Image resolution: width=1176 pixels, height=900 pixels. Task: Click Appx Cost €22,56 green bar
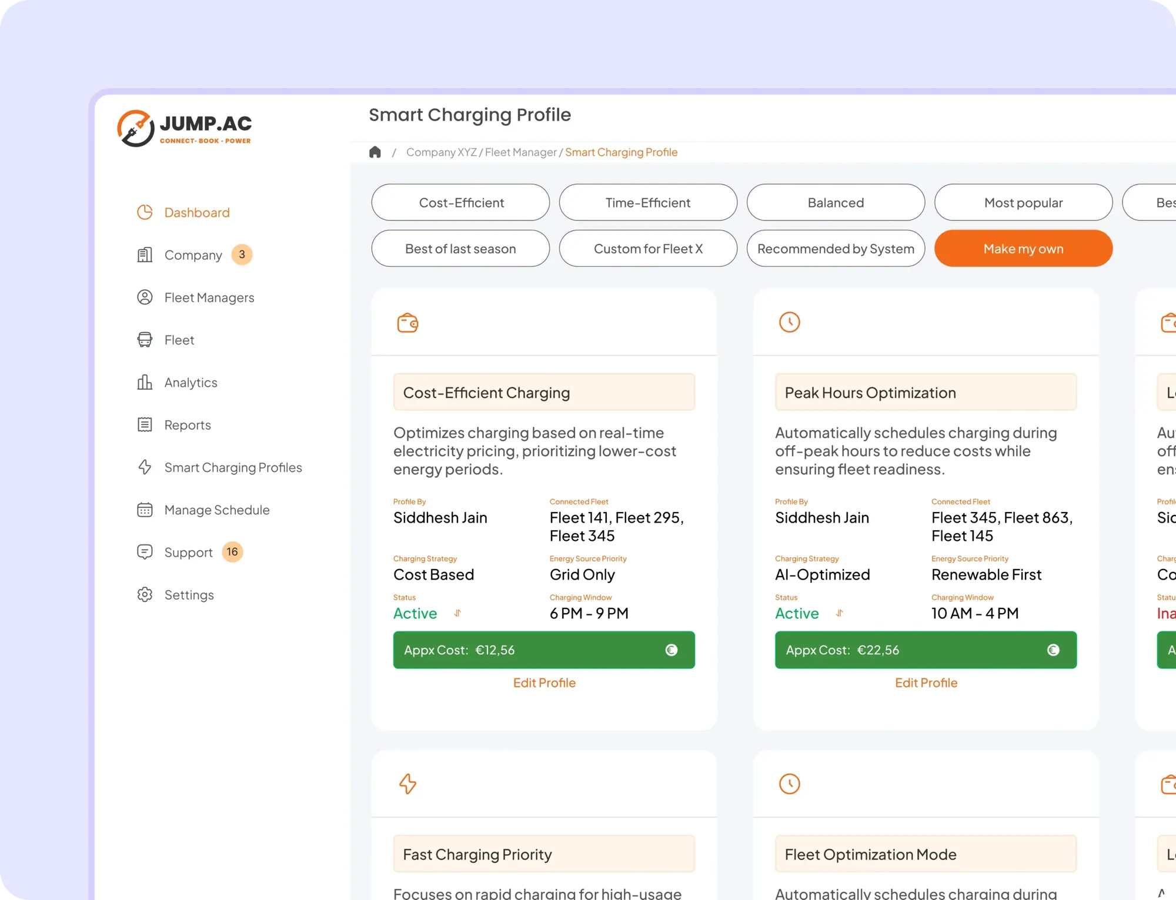pos(926,650)
